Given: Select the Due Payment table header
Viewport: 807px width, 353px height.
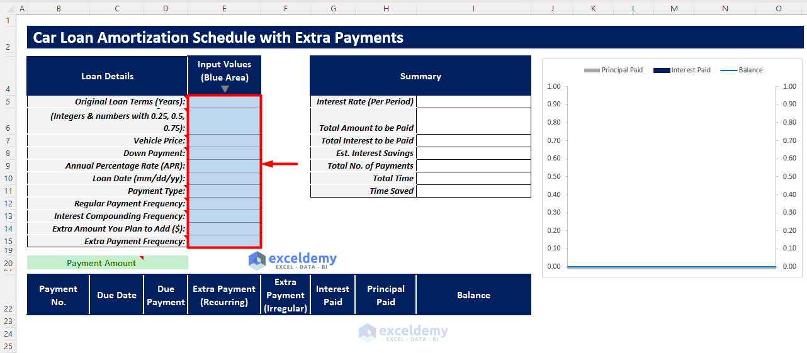Looking at the screenshot, I should point(166,295).
